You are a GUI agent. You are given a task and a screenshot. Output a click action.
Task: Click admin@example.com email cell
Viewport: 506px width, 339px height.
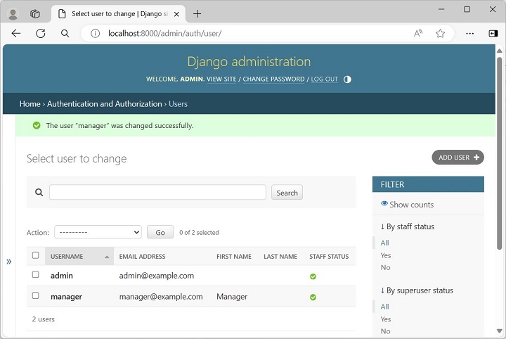click(x=157, y=276)
